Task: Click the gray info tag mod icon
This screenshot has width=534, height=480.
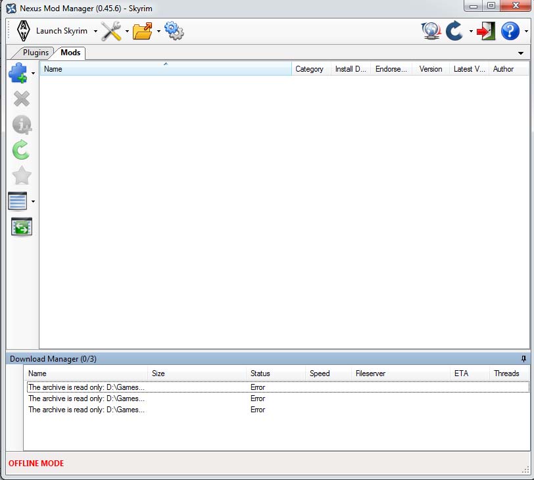Action: (x=22, y=124)
